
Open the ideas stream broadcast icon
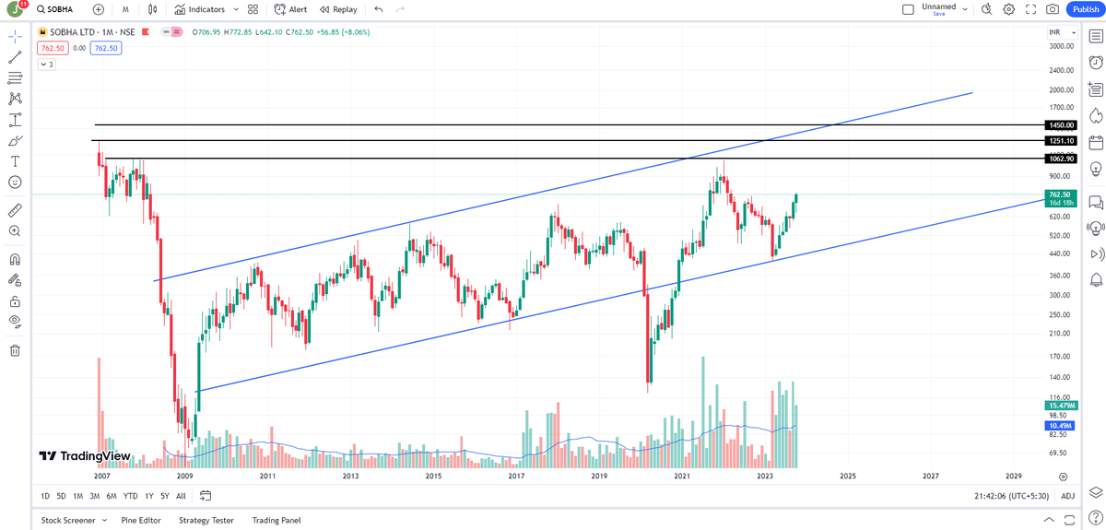(1096, 228)
